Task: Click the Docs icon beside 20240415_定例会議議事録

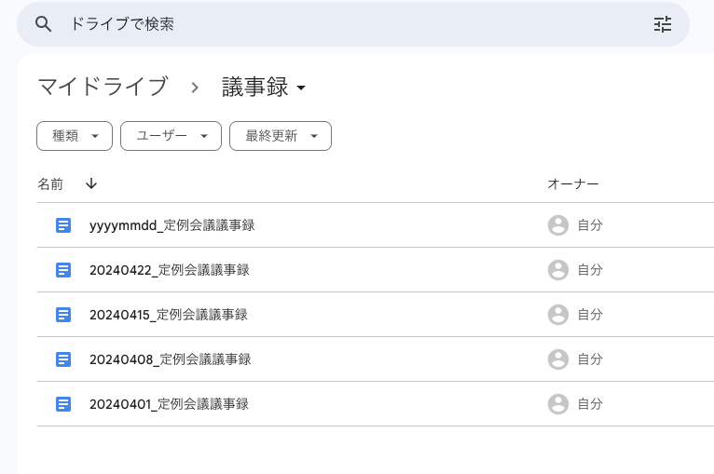Action: pos(63,315)
